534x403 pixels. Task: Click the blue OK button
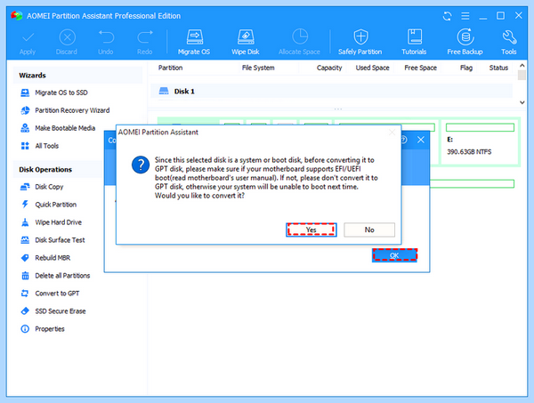[x=394, y=255]
